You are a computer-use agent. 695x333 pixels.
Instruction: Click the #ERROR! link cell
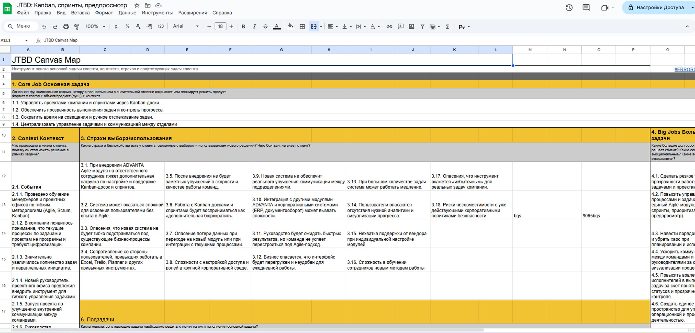(x=684, y=69)
